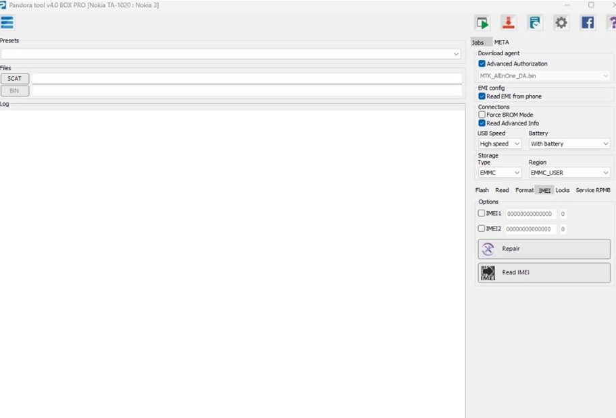
Task: Open the Read tab
Action: [502, 190]
